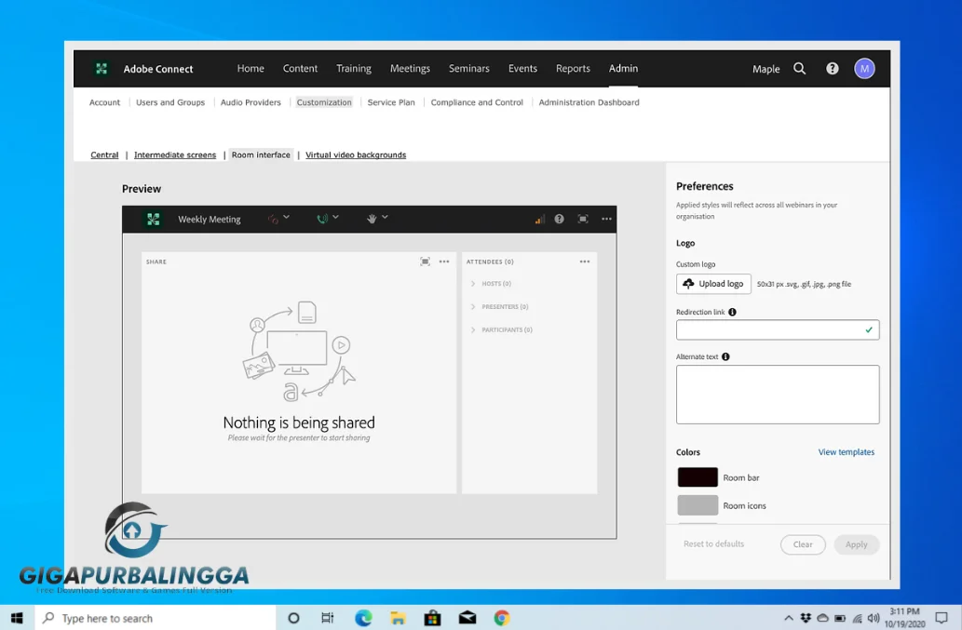Open the Events menu
This screenshot has height=630, width=962.
522,69
